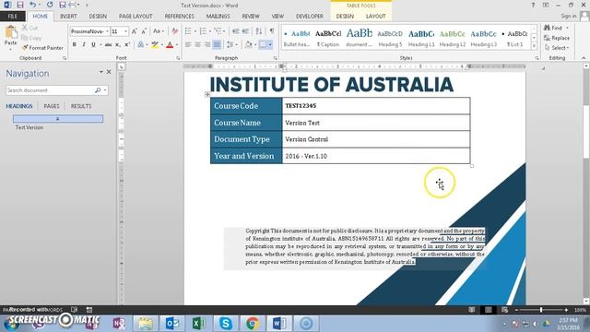Click the Paste icon
The image size is (590, 332).
[x=10, y=32]
